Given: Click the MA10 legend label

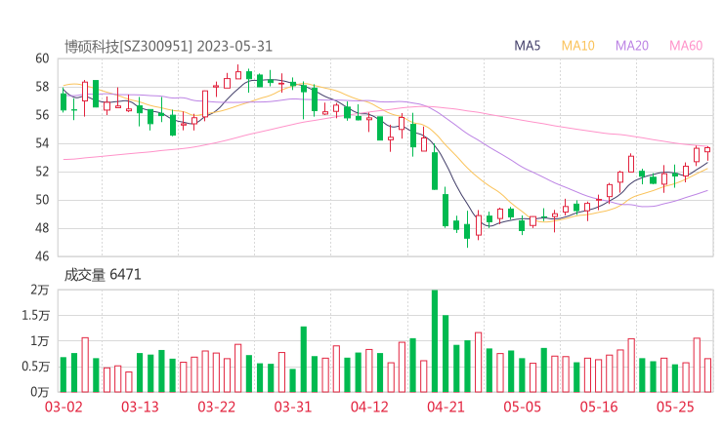Looking at the screenshot, I should [x=577, y=46].
